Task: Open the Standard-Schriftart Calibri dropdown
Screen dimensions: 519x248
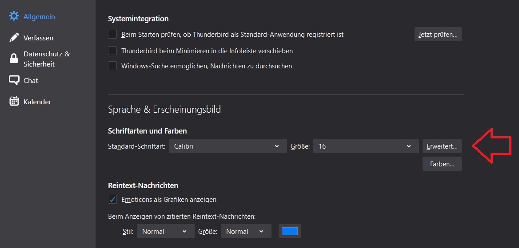Action: tap(228, 146)
